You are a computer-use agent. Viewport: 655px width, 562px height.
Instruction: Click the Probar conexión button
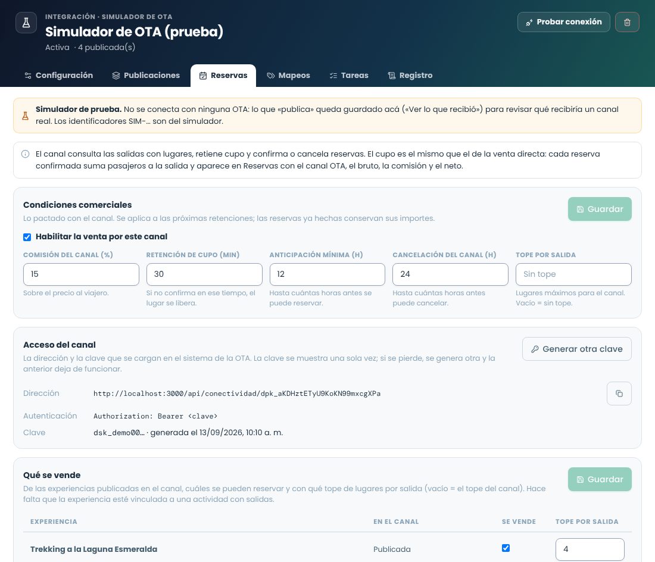coord(563,22)
